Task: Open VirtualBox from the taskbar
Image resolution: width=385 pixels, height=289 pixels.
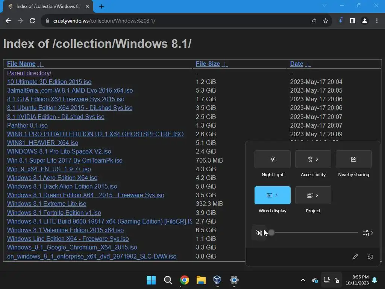Action: pos(217,280)
